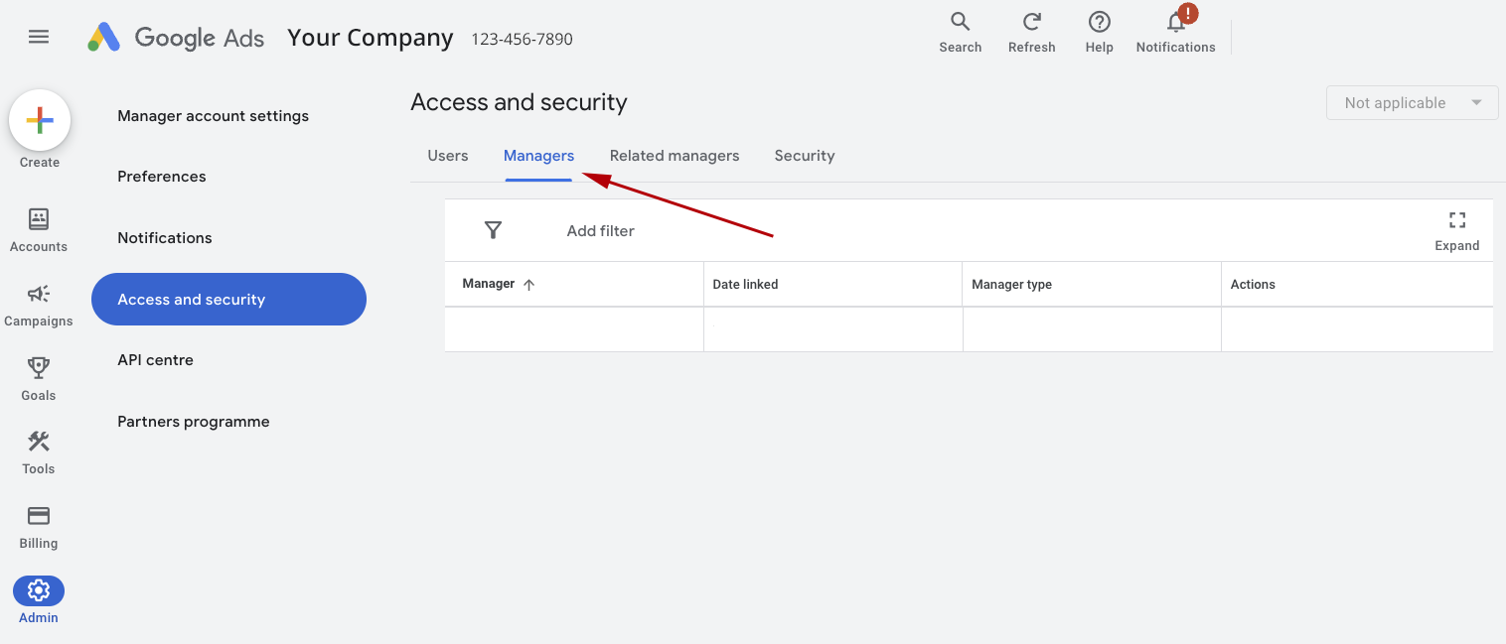The width and height of the screenshot is (1506, 644).
Task: Click the Search magnifier icon
Action: click(960, 23)
